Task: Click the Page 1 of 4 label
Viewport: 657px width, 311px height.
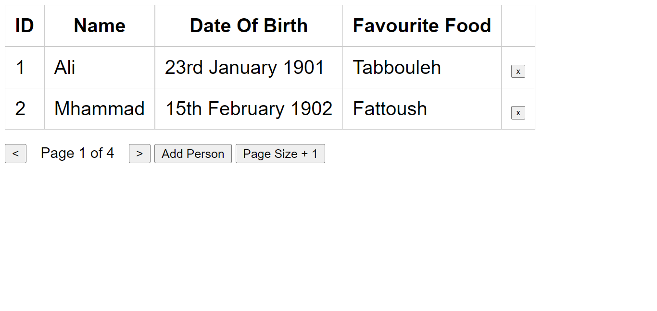Action: [x=77, y=153]
